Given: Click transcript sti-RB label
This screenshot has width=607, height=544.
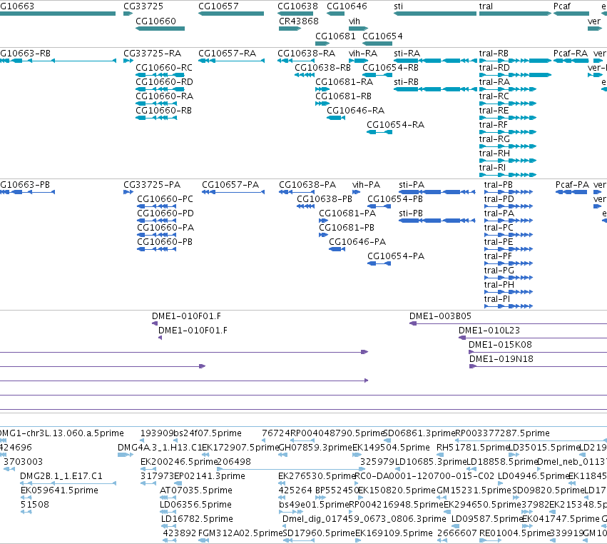Looking at the screenshot, I should point(406,82).
